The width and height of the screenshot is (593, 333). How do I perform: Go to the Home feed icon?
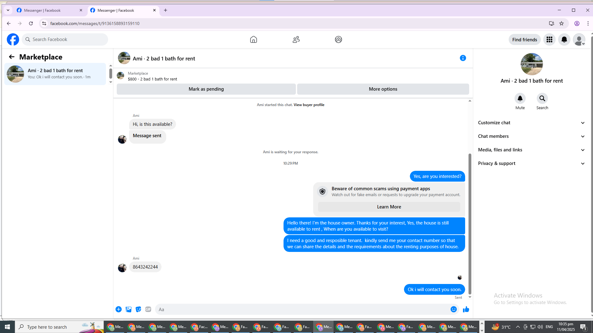(x=253, y=39)
